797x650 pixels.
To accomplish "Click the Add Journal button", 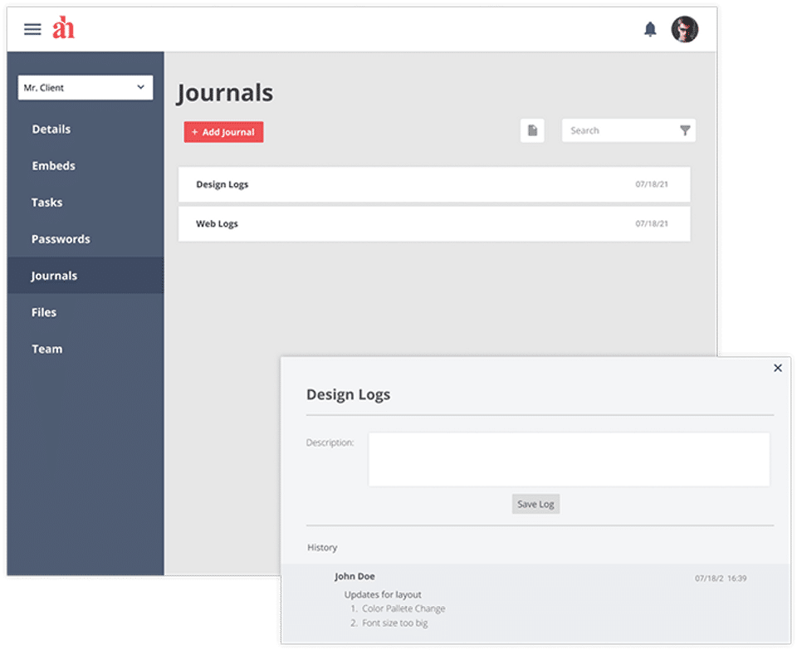I will 223,132.
